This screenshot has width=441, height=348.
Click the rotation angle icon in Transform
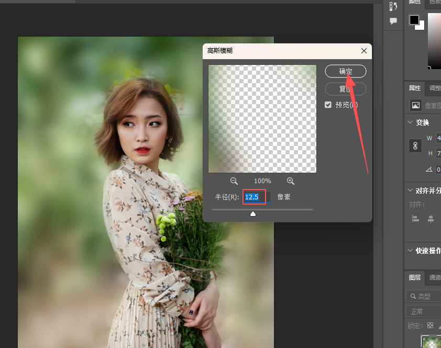coord(429,170)
